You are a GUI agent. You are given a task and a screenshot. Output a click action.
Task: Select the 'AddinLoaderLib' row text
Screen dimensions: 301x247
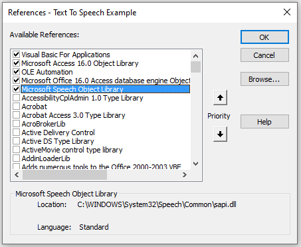coord(46,158)
